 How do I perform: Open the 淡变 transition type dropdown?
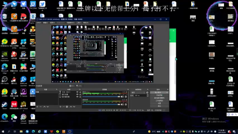[x=138, y=93]
